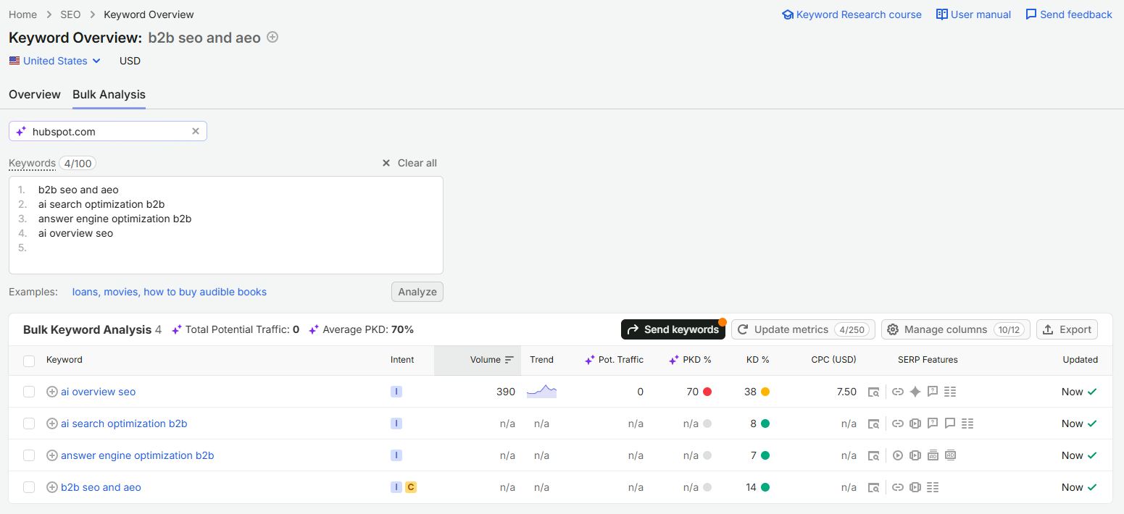
Task: Select the ai overview seo row checkbox
Action: tap(29, 392)
